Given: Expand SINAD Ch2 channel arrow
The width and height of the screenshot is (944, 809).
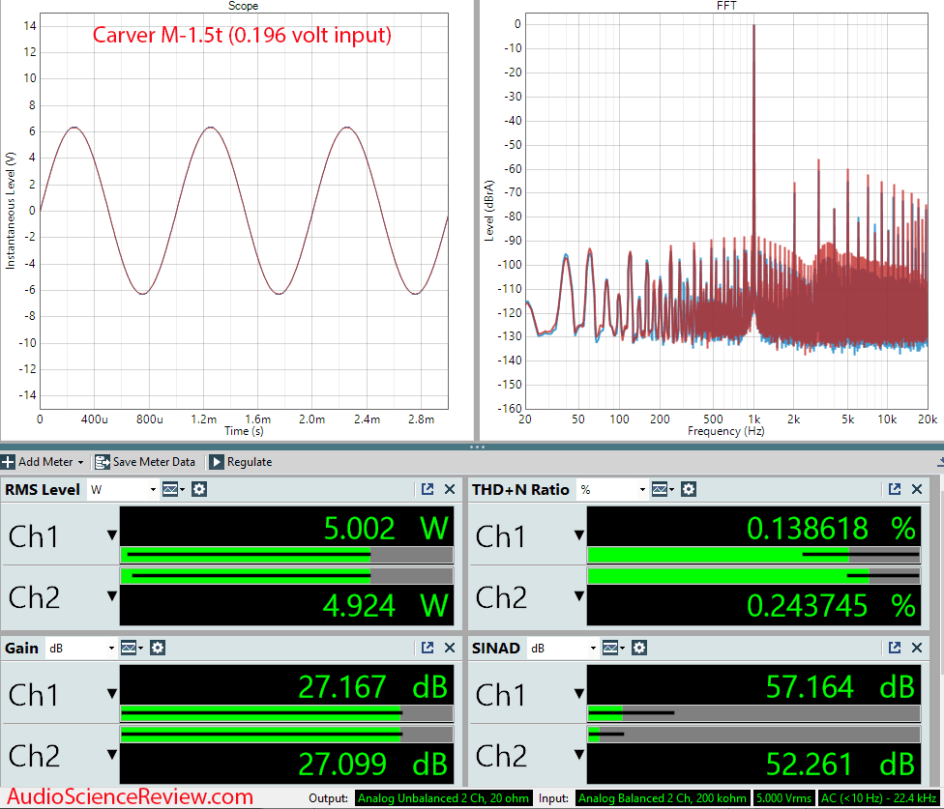Looking at the screenshot, I should pos(579,754).
